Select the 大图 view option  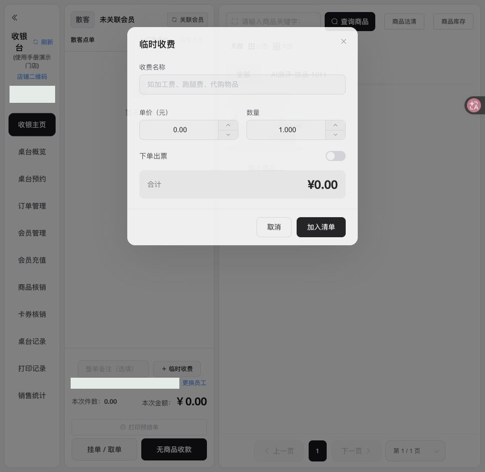tap(283, 46)
